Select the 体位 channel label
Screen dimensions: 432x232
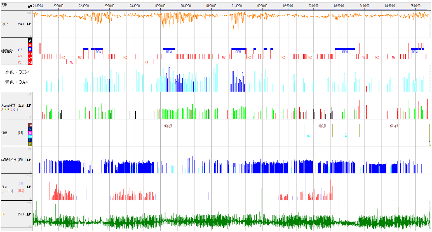[x=4, y=133]
